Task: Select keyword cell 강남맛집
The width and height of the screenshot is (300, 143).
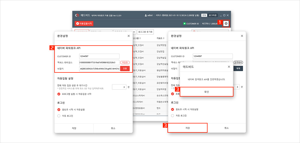Action: click(161, 52)
